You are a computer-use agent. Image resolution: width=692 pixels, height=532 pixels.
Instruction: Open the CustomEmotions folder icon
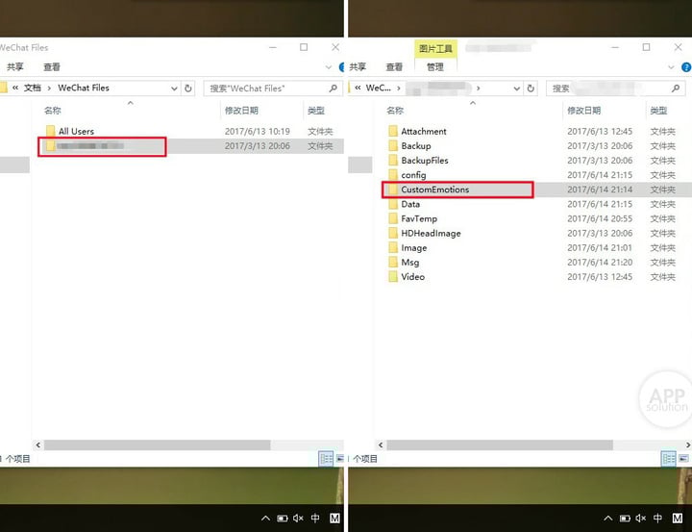coord(393,190)
